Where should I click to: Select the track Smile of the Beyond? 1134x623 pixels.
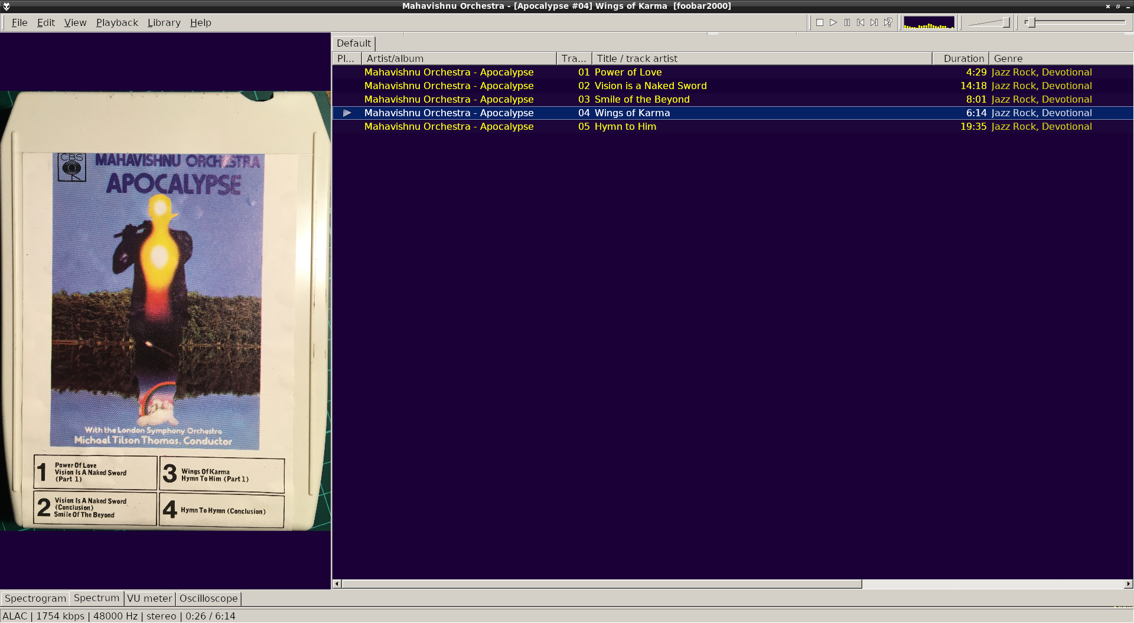pos(732,99)
